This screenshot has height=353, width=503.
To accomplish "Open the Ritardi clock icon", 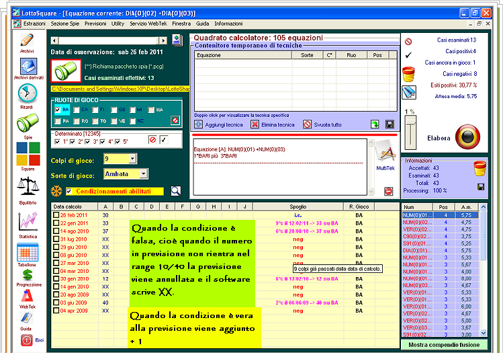I will (x=28, y=93).
